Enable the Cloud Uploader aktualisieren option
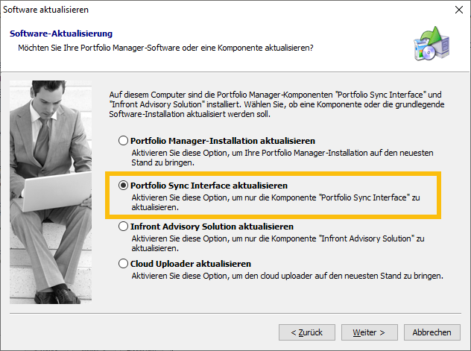This screenshot has width=471, height=351. point(124,264)
